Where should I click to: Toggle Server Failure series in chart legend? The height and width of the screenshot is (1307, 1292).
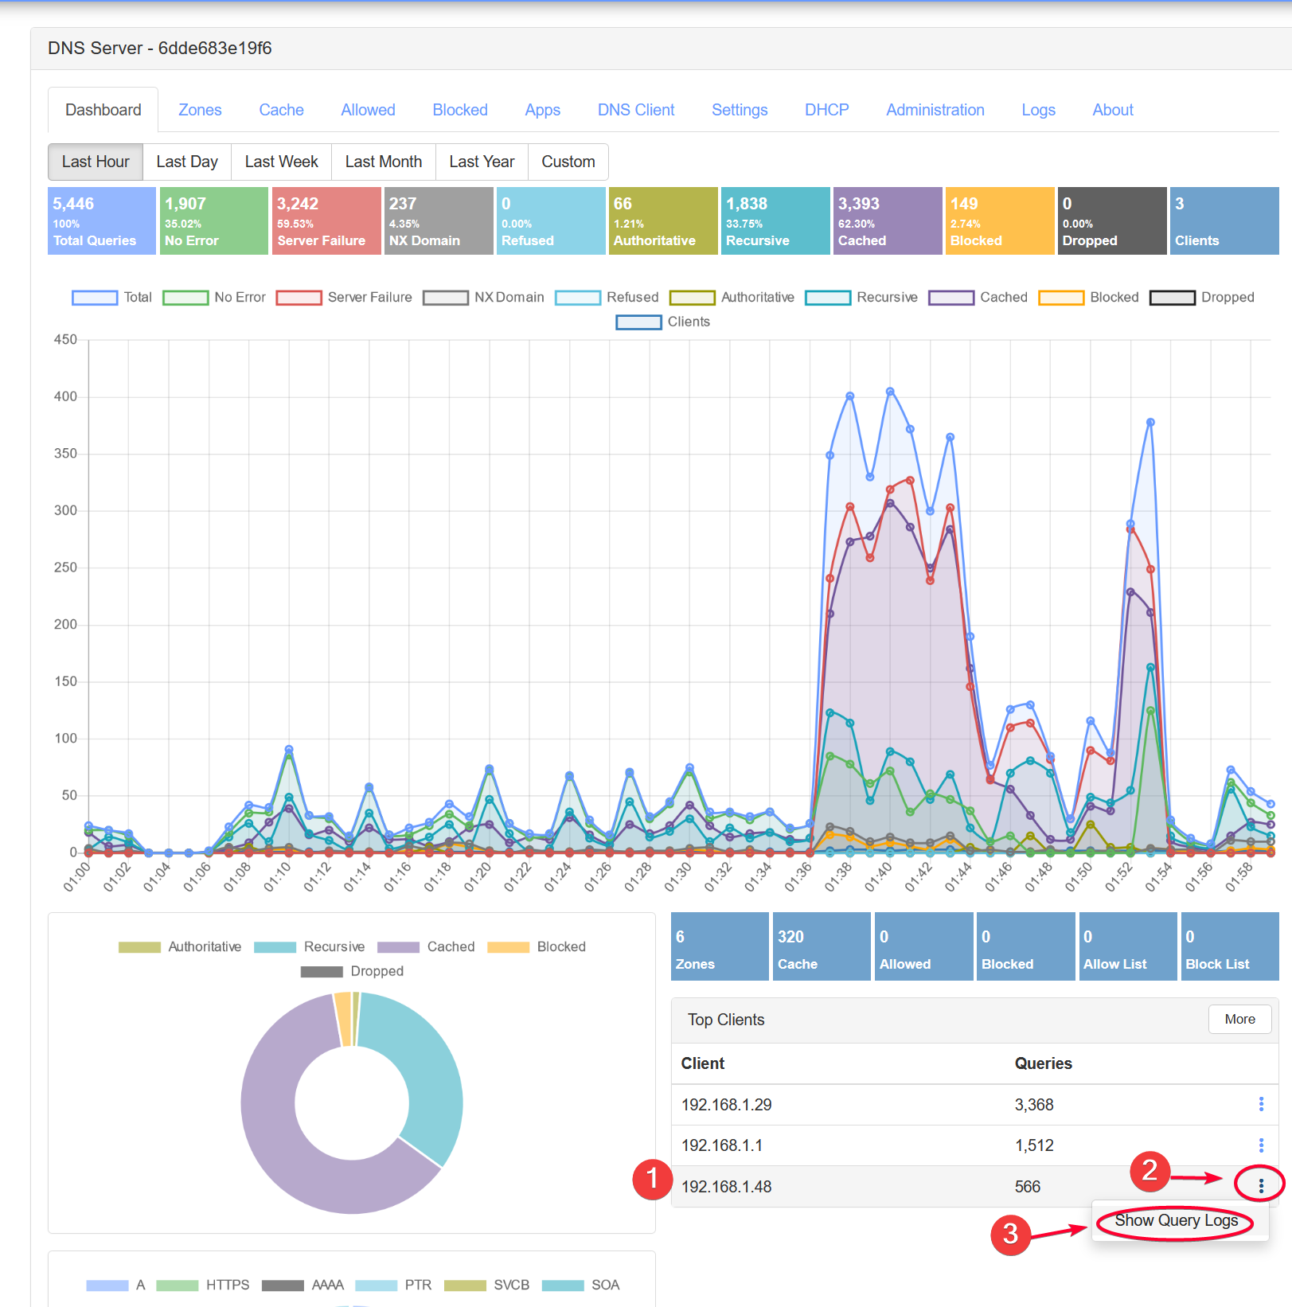coord(344,297)
